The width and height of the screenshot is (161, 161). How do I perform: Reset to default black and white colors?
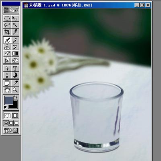[6, 107]
